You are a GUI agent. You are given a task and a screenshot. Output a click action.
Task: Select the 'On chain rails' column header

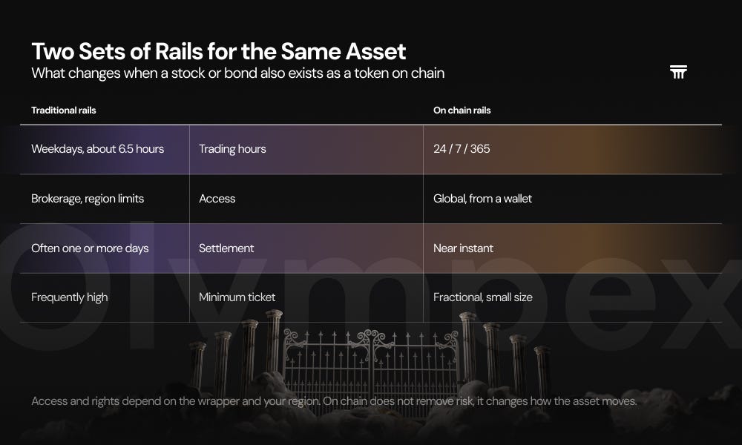(x=462, y=111)
